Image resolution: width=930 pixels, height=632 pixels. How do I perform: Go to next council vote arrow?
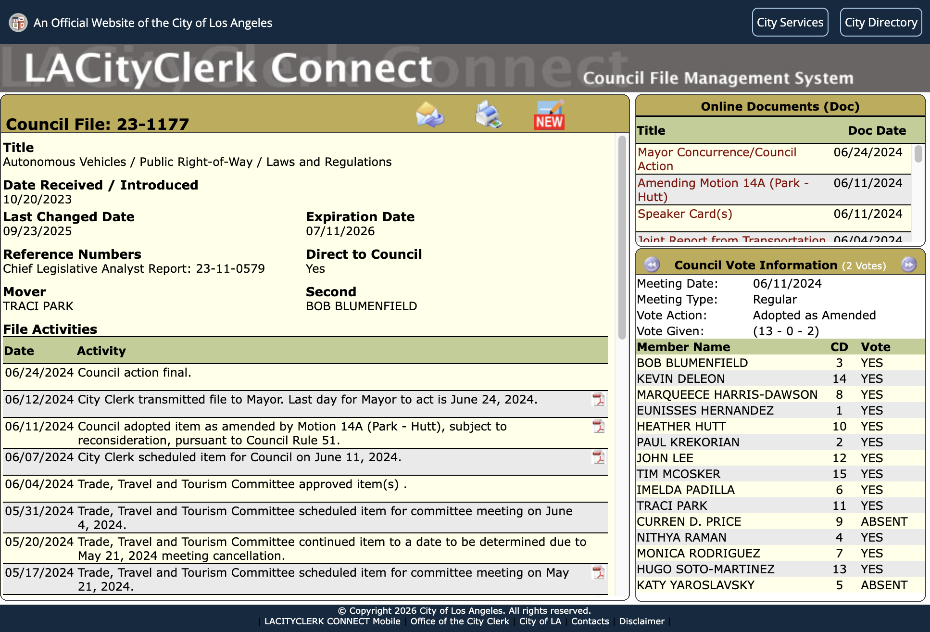click(x=908, y=265)
